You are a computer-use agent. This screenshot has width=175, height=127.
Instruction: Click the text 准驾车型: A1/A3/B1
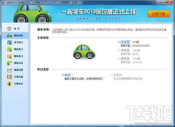click(131, 62)
